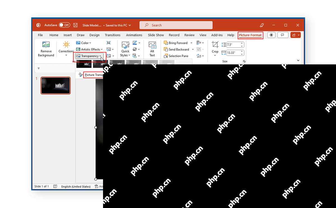Switch to the View tab
This screenshot has width=336, height=208.
coord(203,35)
